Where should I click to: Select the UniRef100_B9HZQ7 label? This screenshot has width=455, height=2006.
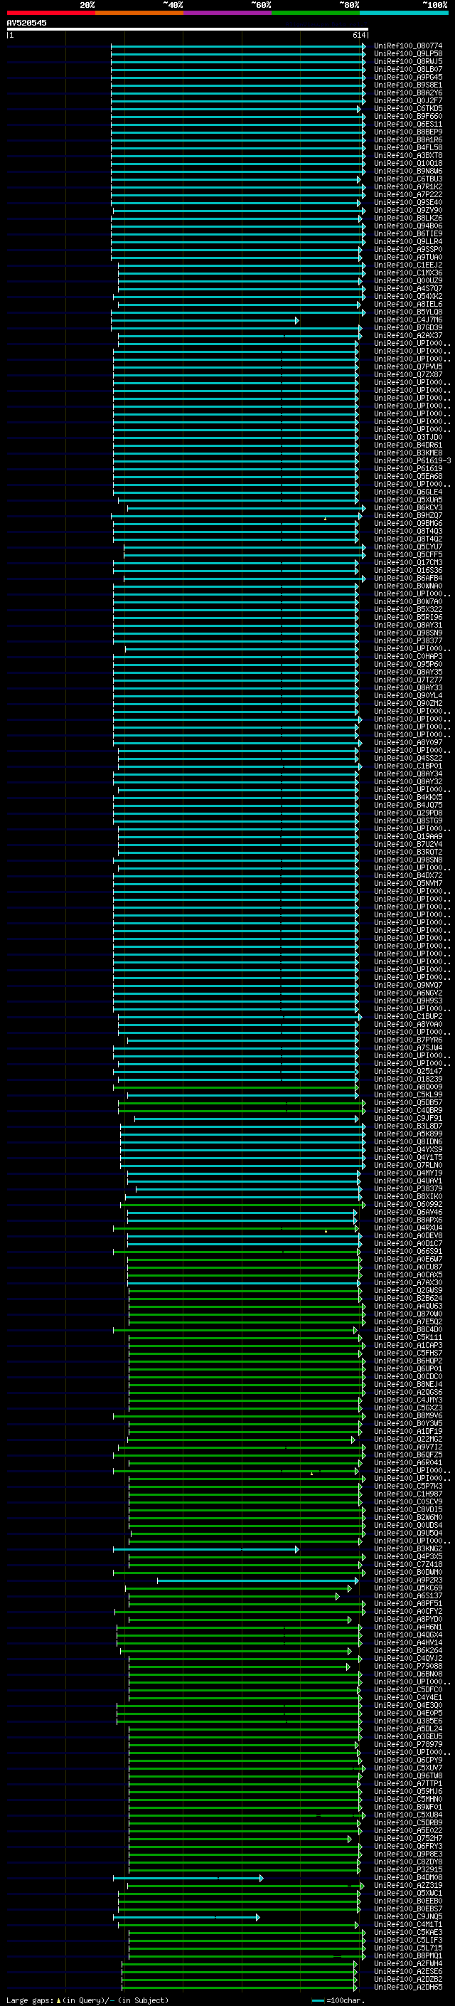408,515
